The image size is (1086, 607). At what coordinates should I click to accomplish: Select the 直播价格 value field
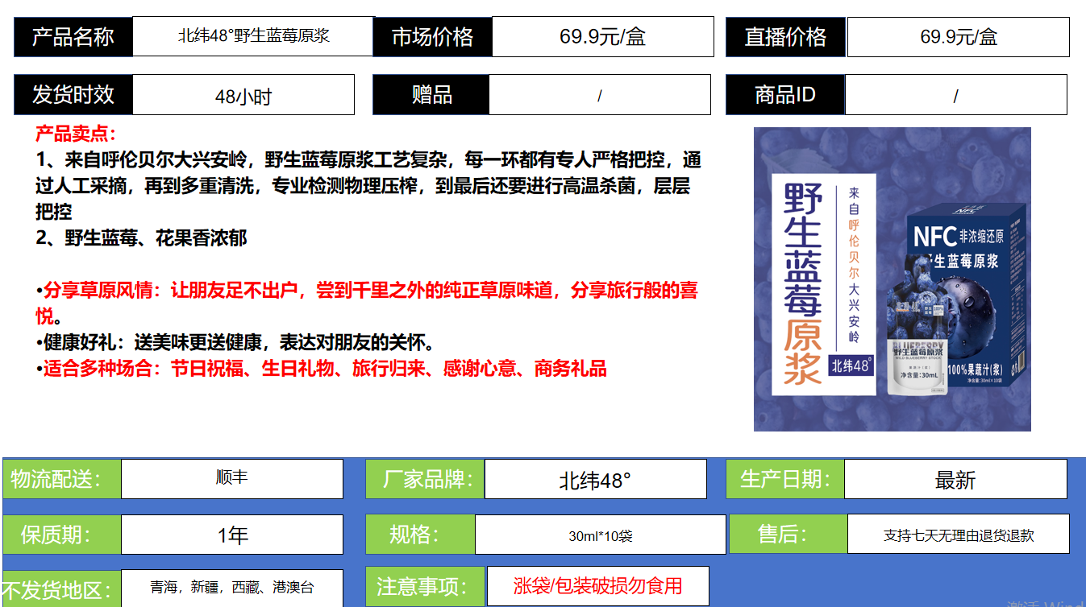point(958,37)
